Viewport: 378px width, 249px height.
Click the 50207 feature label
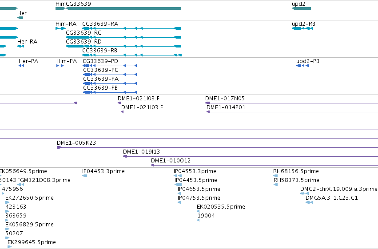pyautogui.click(x=14, y=233)
